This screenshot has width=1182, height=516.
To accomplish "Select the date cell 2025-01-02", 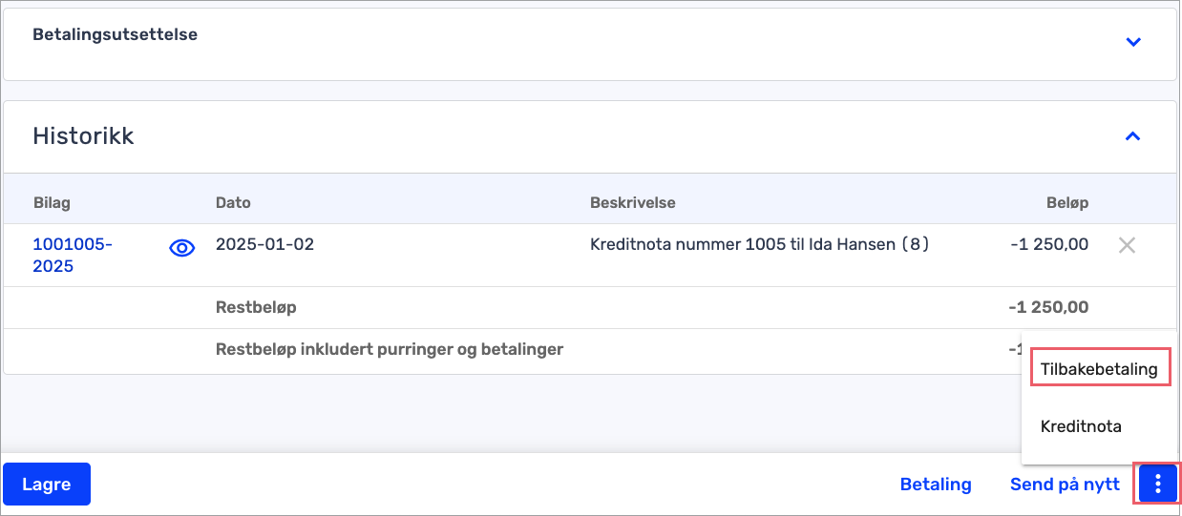I will (x=264, y=244).
